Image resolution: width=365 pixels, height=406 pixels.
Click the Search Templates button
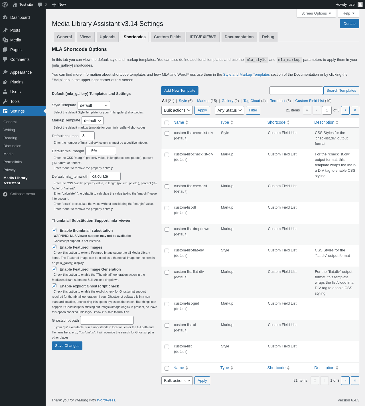pyautogui.click(x=341, y=91)
